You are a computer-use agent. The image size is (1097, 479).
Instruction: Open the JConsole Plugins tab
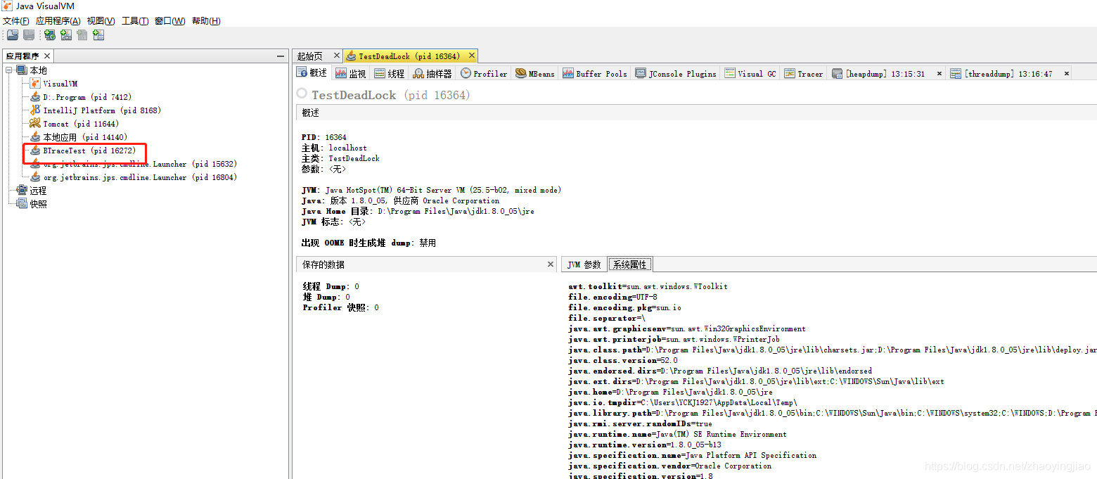(676, 73)
